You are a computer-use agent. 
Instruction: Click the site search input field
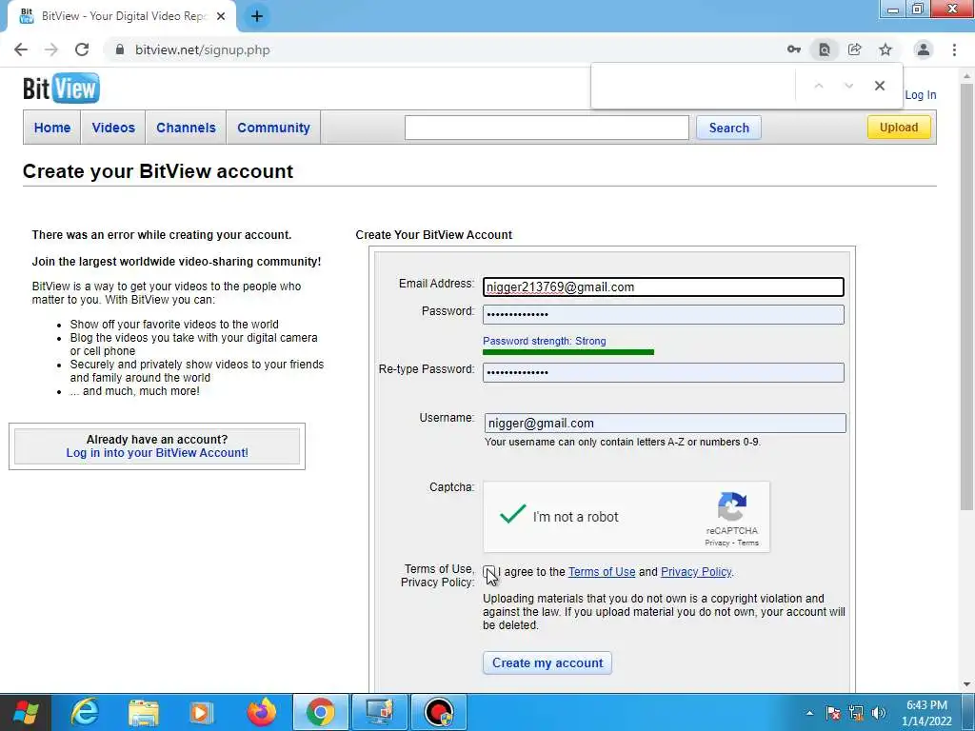coord(547,128)
